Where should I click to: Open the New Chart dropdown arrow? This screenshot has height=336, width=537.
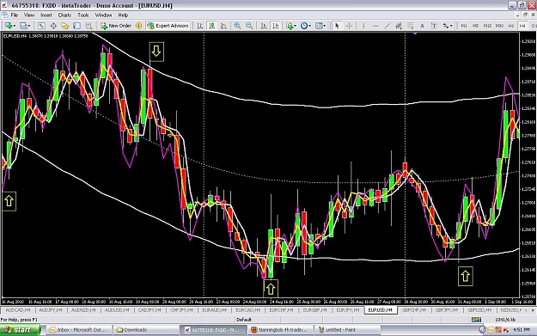pyautogui.click(x=14, y=26)
